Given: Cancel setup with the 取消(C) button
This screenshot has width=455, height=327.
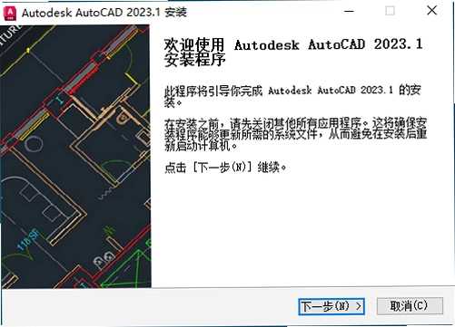Looking at the screenshot, I should point(410,306).
